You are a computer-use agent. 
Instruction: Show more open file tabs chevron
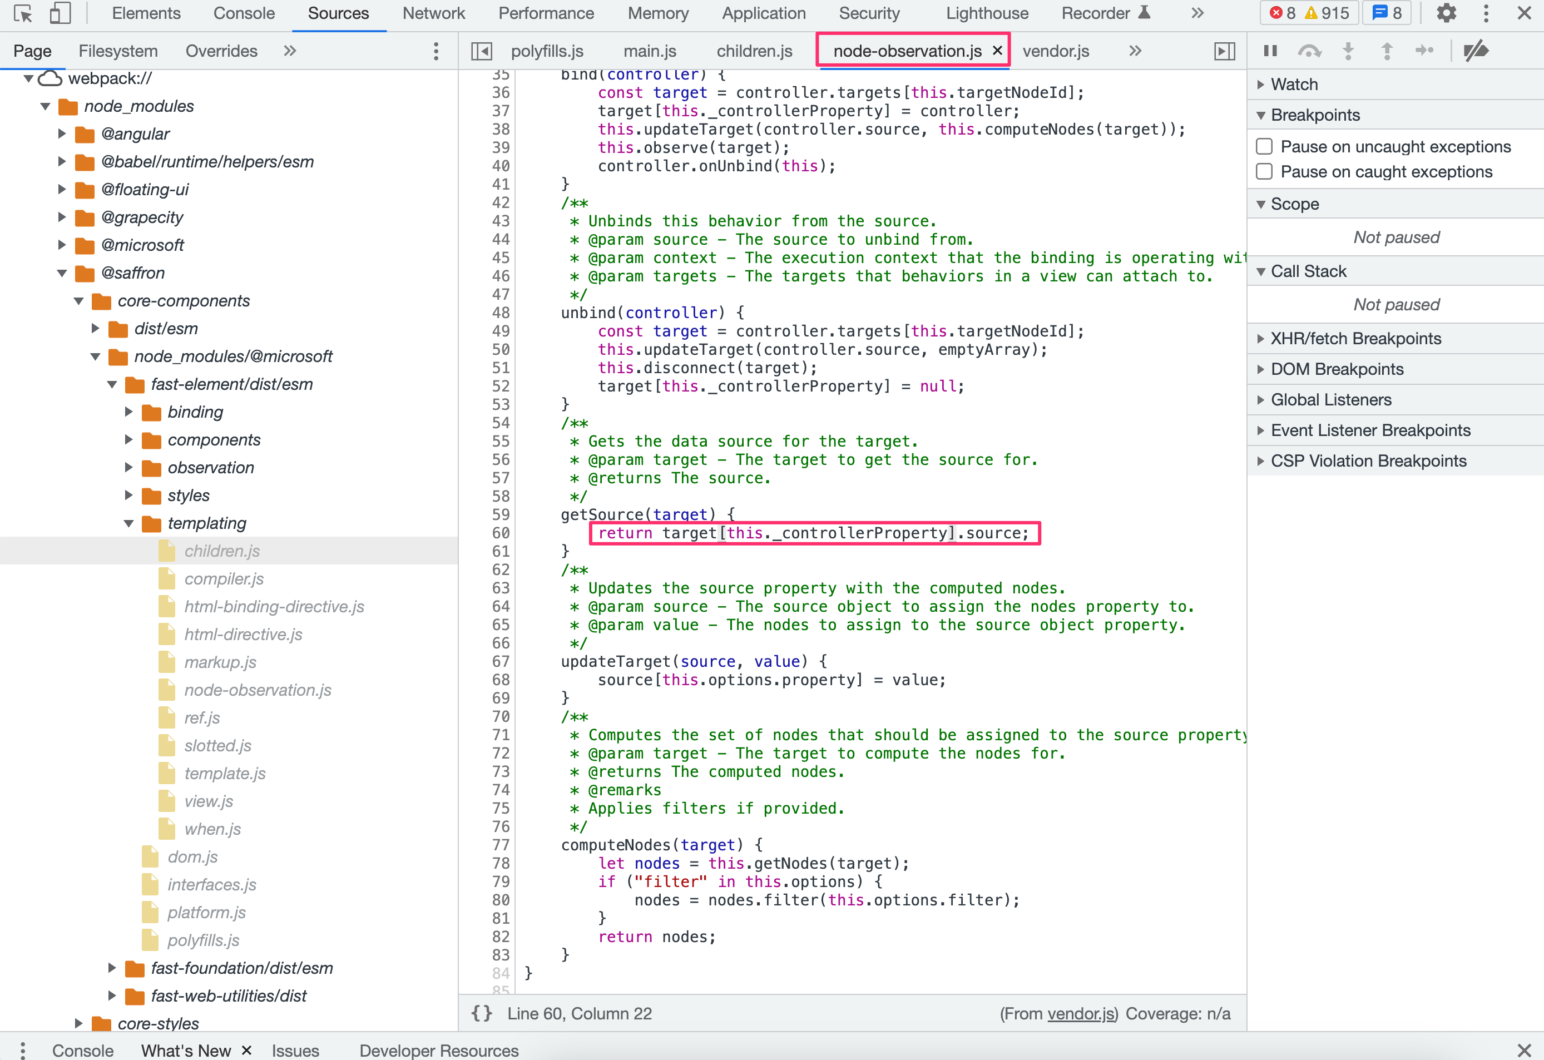coord(1135,51)
